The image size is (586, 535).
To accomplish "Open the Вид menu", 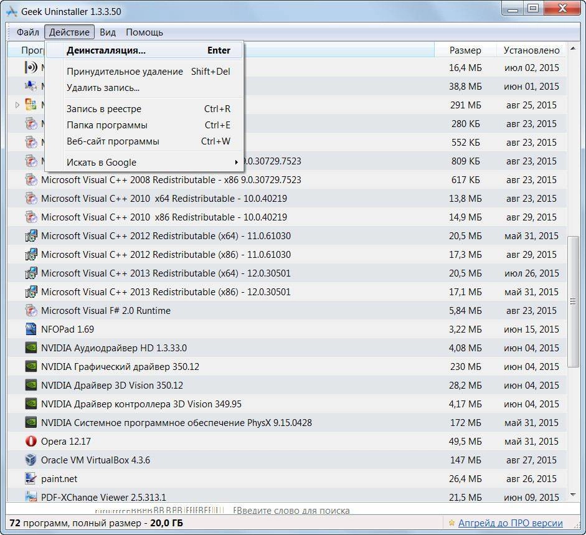I will (108, 32).
